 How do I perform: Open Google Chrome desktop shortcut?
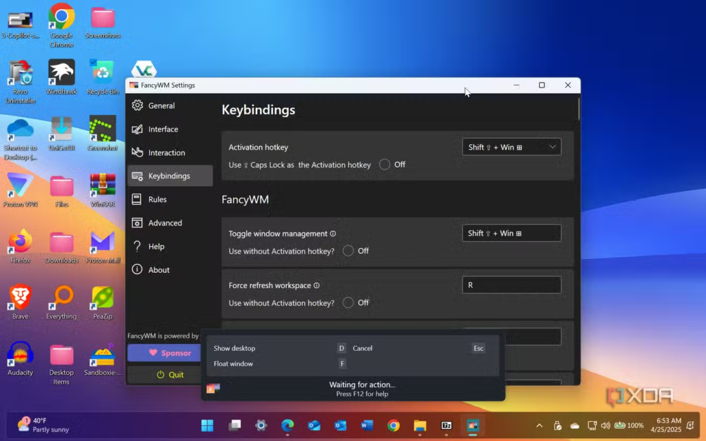(61, 25)
